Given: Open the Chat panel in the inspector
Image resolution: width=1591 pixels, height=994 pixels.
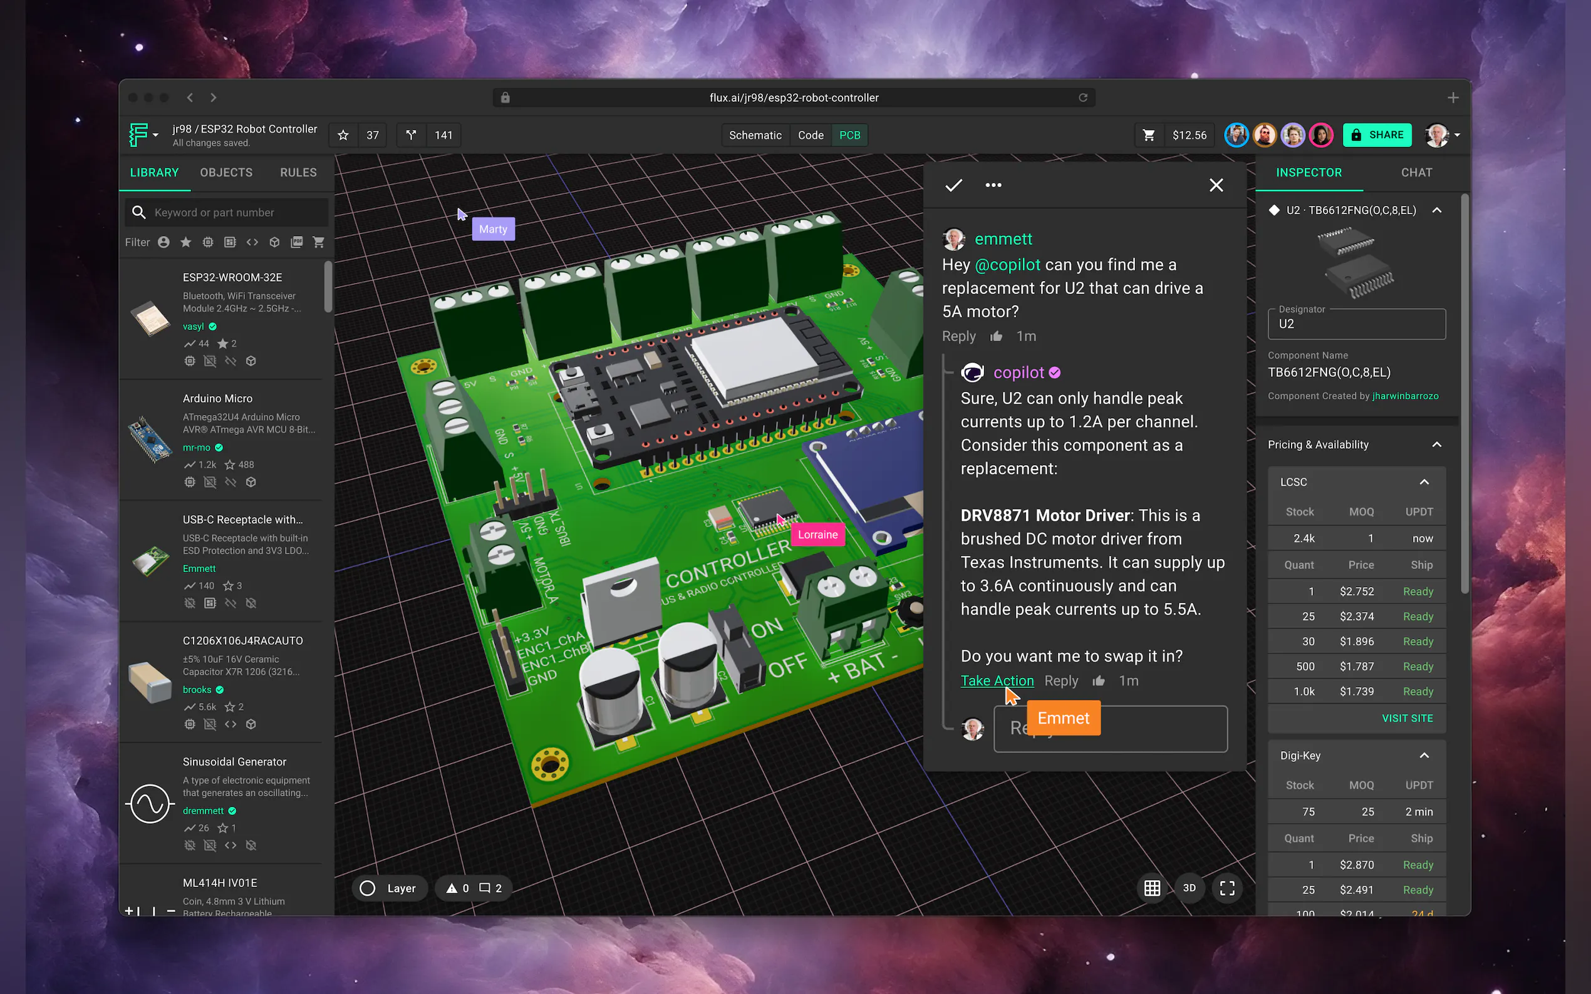Looking at the screenshot, I should pos(1417,172).
